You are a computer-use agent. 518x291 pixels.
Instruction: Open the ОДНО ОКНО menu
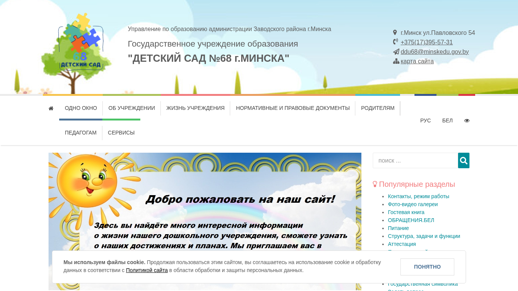(81, 108)
